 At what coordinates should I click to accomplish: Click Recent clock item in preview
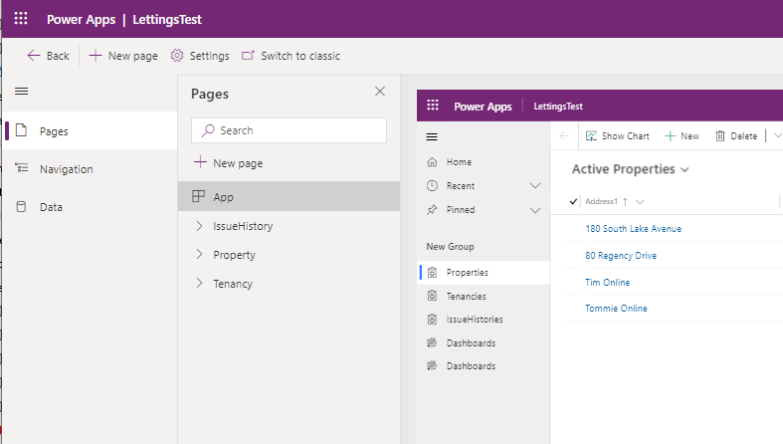point(451,186)
